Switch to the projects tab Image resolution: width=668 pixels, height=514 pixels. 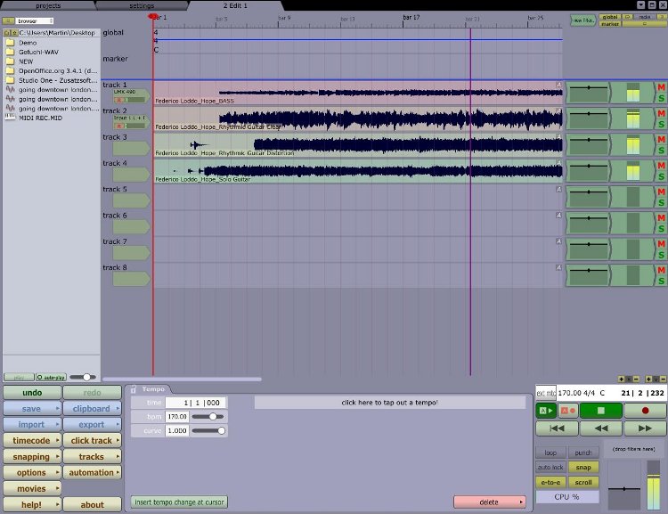click(48, 5)
